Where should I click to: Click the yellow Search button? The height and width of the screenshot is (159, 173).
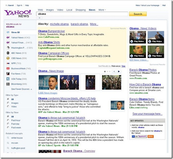(x=138, y=14)
